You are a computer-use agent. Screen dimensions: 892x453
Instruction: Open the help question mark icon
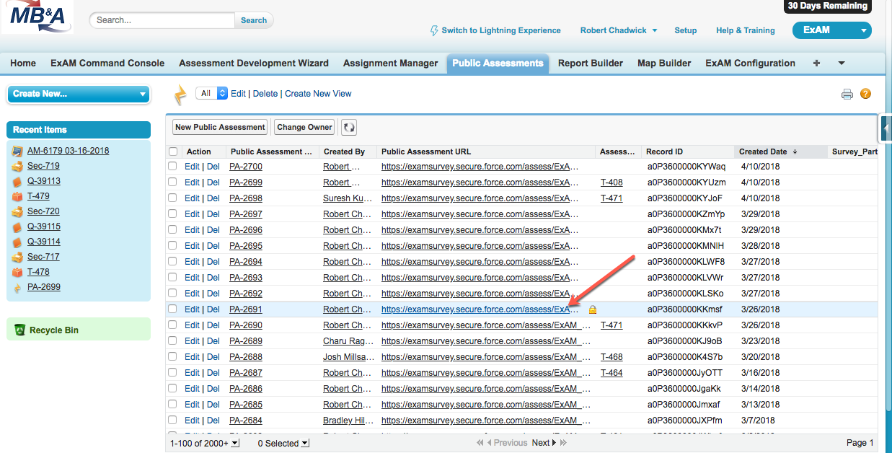pos(866,94)
